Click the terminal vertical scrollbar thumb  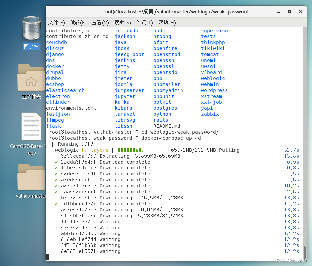click(x=304, y=252)
